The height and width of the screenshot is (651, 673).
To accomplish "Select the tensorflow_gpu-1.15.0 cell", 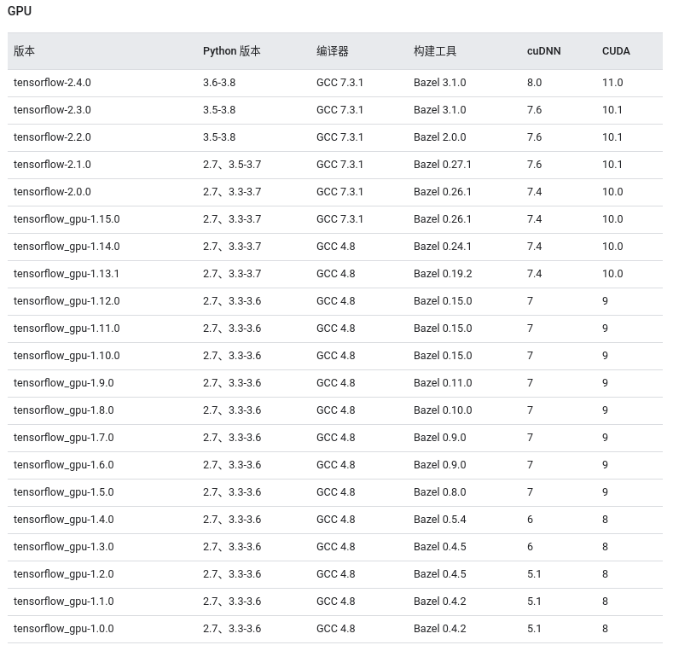I will pos(67,219).
